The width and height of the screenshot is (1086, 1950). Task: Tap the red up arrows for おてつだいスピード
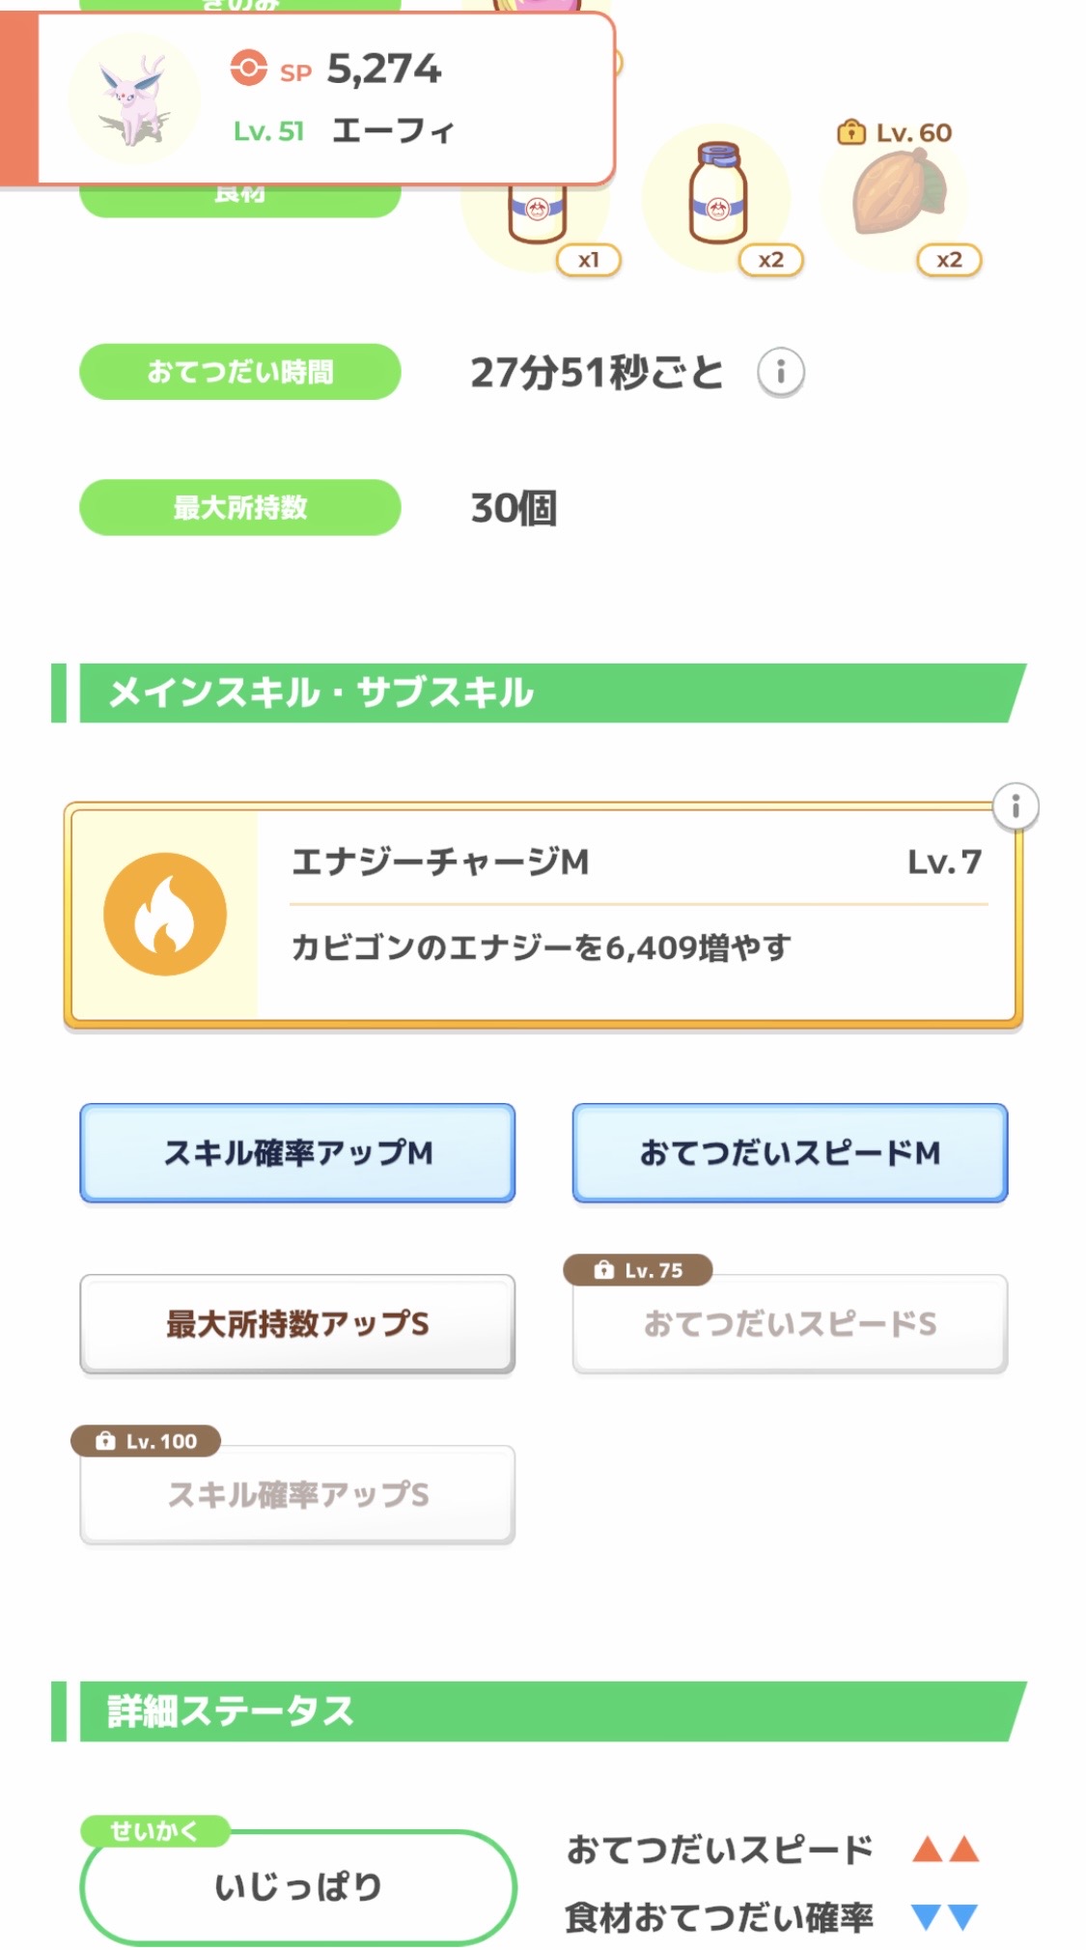tap(945, 1850)
